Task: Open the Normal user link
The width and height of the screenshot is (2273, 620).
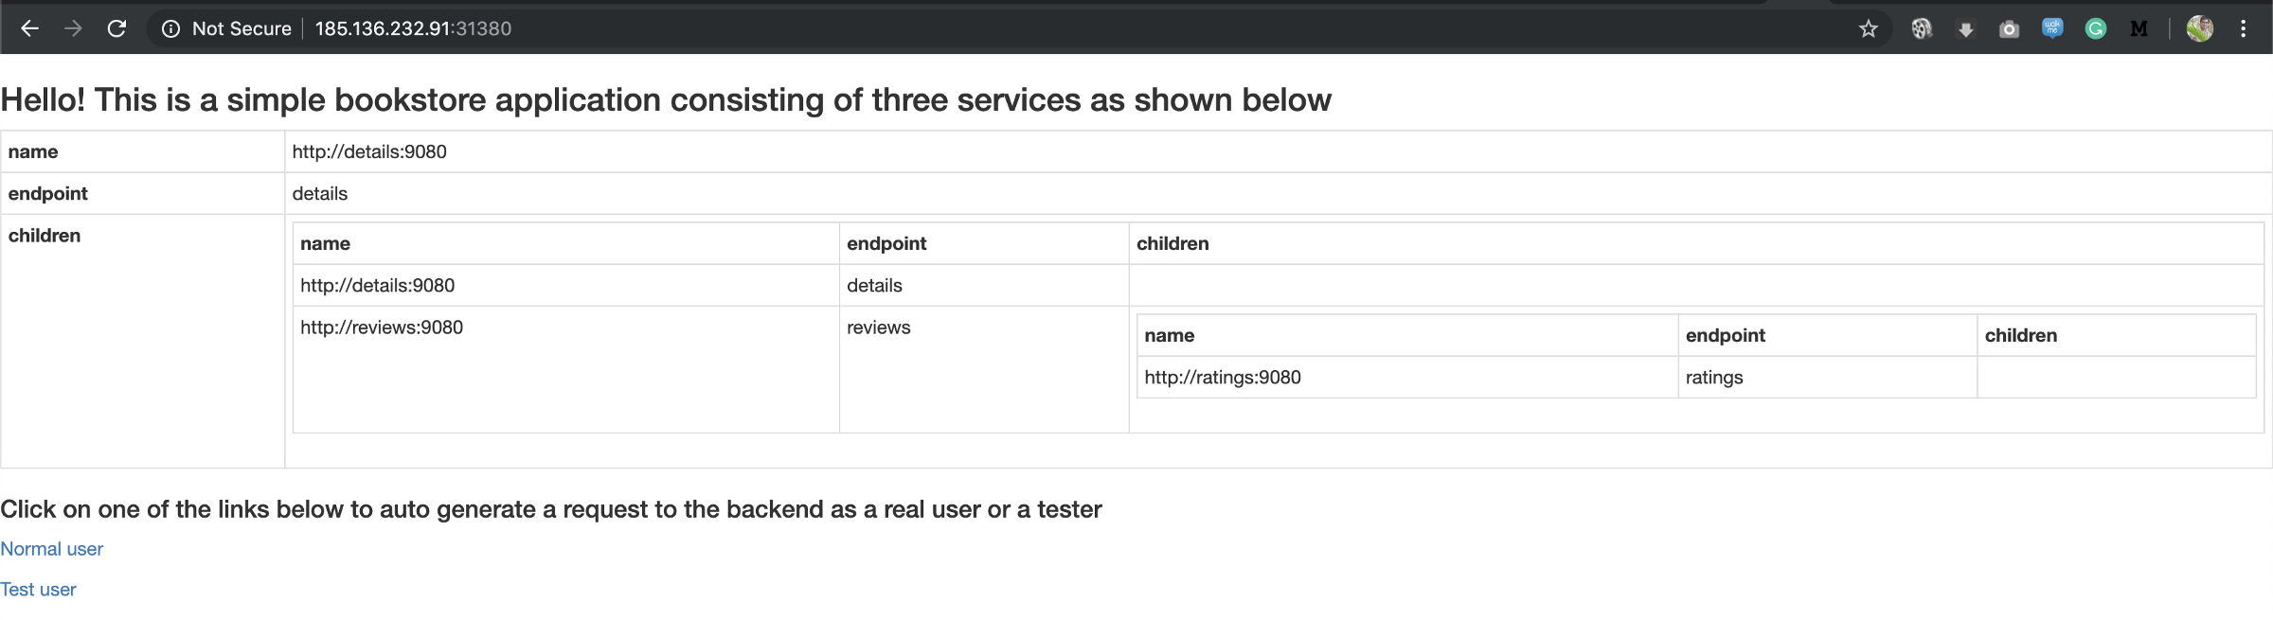Action: tap(52, 549)
